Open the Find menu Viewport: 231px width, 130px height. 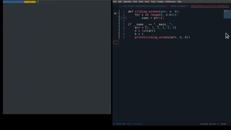(135, 1)
